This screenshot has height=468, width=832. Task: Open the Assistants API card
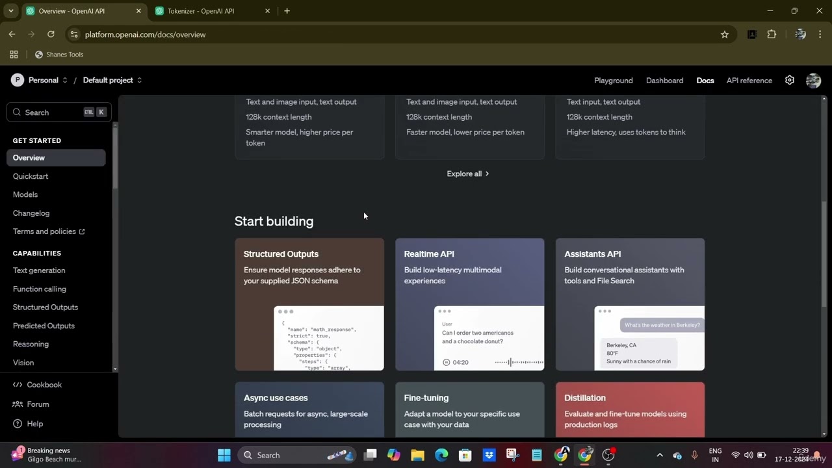tap(630, 304)
